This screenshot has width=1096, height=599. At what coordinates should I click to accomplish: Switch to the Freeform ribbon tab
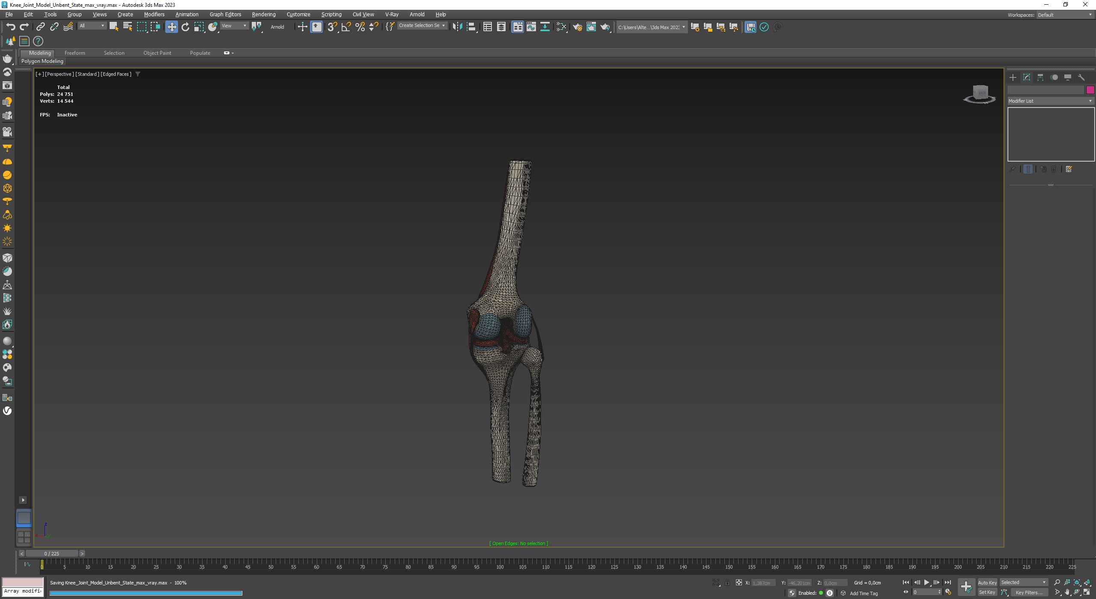pos(74,53)
